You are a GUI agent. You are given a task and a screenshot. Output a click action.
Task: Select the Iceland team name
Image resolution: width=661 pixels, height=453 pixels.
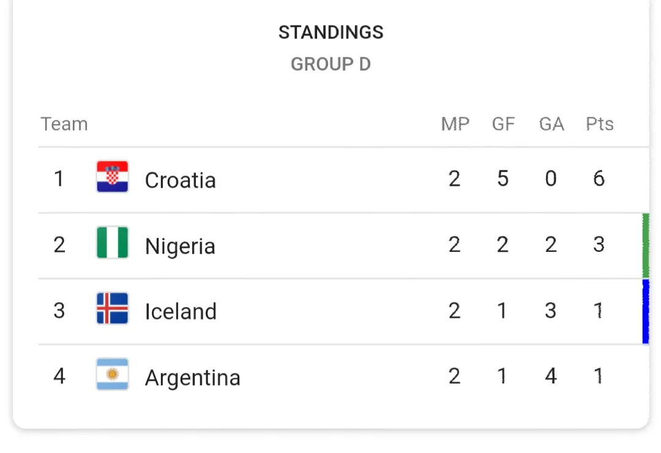[x=181, y=312]
